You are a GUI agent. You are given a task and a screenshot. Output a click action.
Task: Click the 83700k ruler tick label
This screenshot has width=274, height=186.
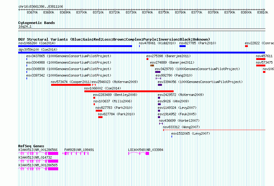point(82,12)
